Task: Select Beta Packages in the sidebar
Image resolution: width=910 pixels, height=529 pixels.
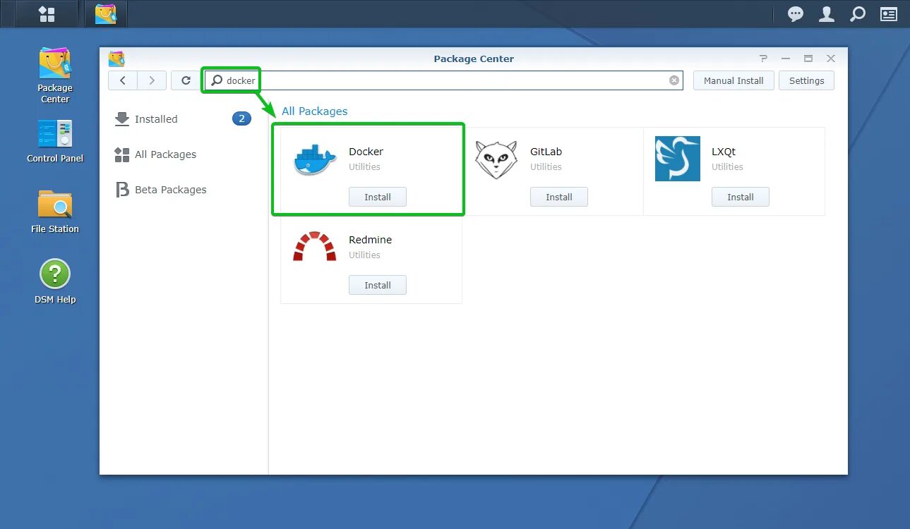Action: click(183, 190)
